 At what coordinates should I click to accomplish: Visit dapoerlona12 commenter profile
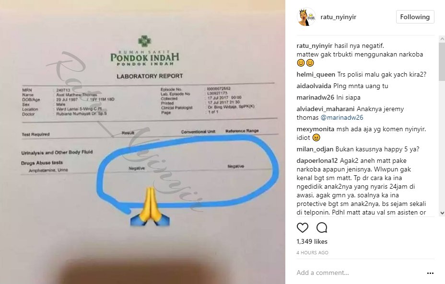click(x=317, y=161)
